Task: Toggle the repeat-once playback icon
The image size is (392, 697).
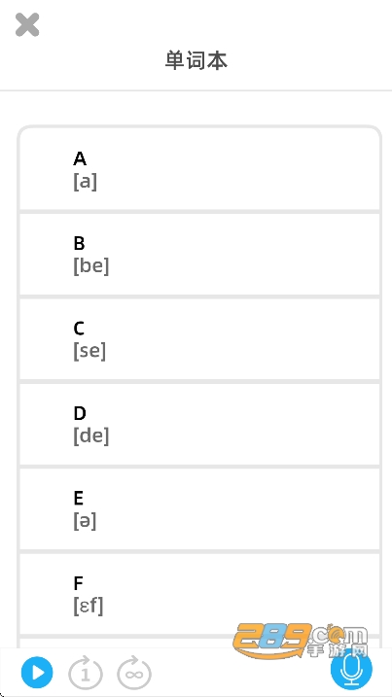Action: pos(85,673)
